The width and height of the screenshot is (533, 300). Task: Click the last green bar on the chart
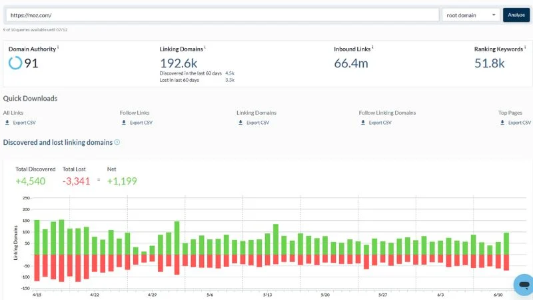tap(506, 244)
